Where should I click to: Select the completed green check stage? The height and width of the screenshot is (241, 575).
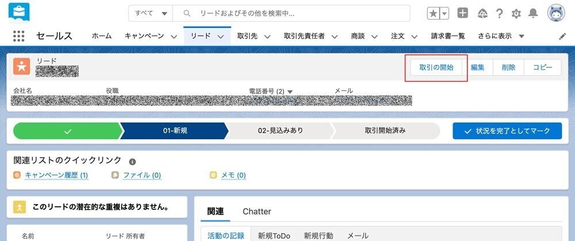coord(67,131)
